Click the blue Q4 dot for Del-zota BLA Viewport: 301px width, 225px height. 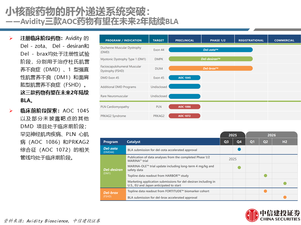pos(239,149)
